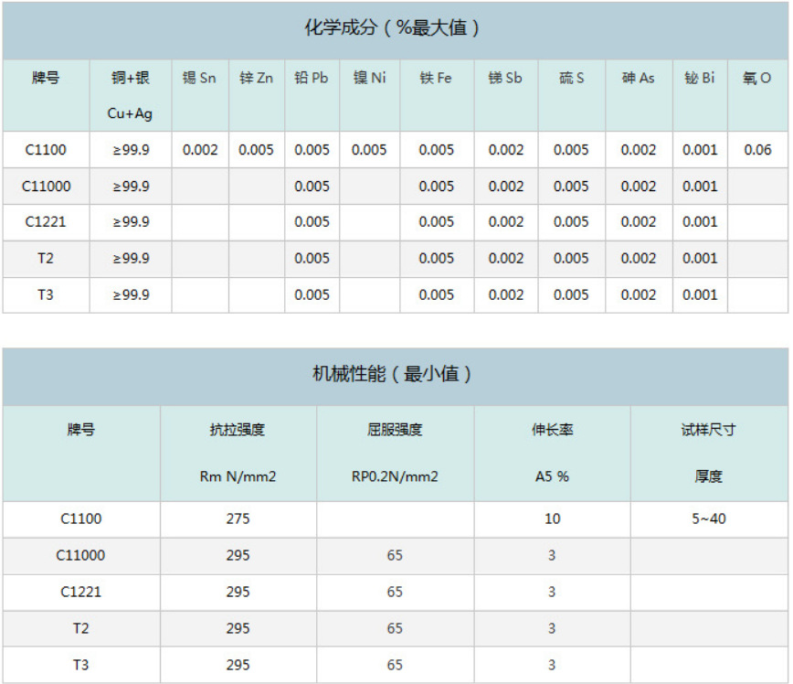Image resolution: width=793 pixels, height=684 pixels.
Task: Click T2 in the mechanical properties table
Action: pos(81,628)
